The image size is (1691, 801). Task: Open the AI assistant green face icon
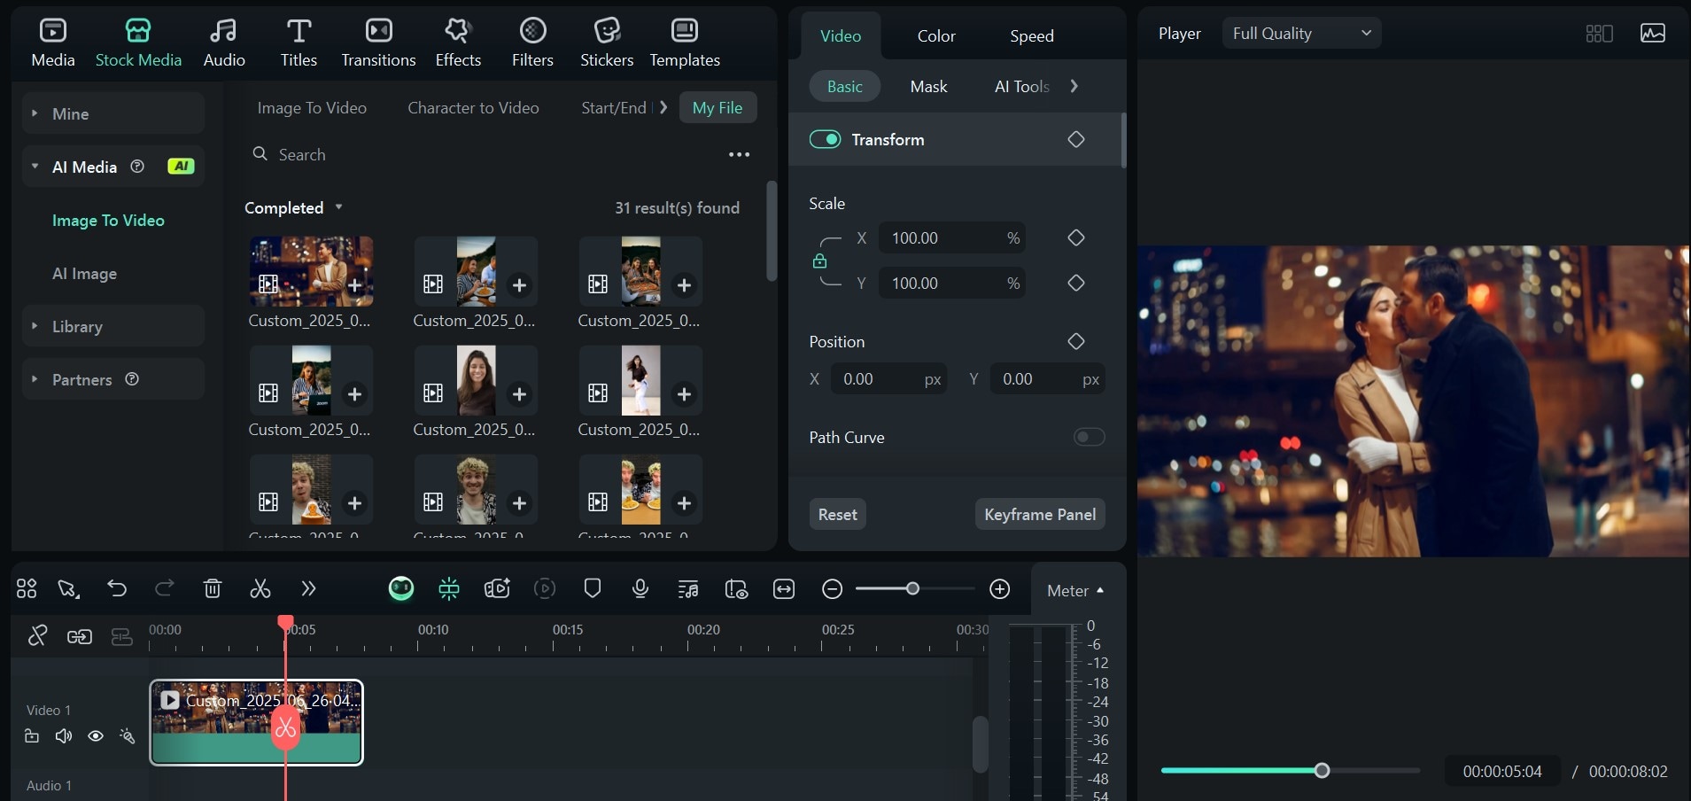[x=401, y=588]
